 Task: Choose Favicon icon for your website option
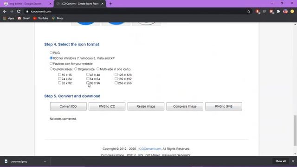[x=51, y=64]
